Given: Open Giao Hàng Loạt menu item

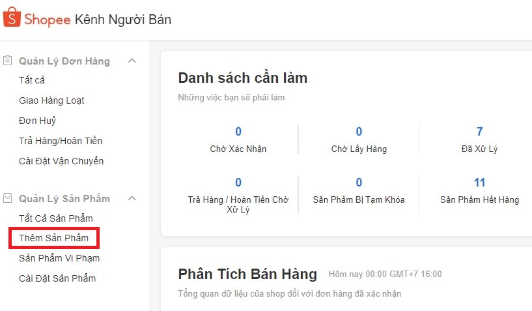Looking at the screenshot, I should 51,100.
